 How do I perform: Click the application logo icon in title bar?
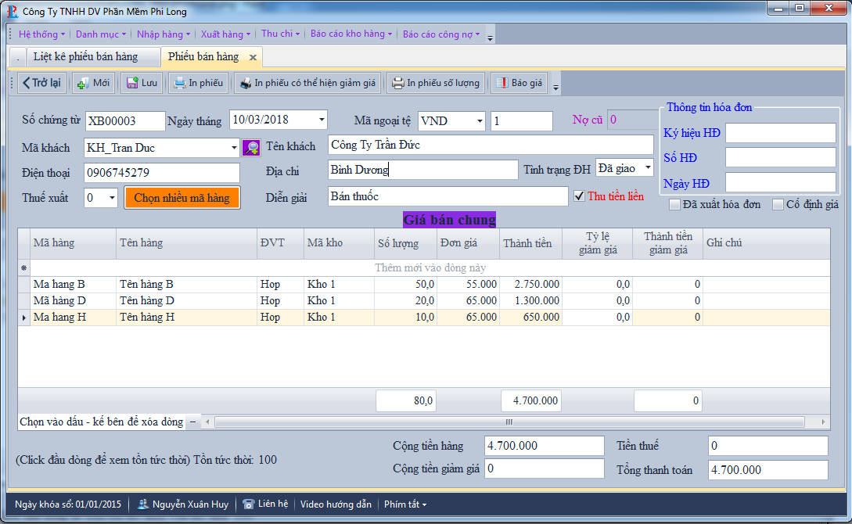12,11
